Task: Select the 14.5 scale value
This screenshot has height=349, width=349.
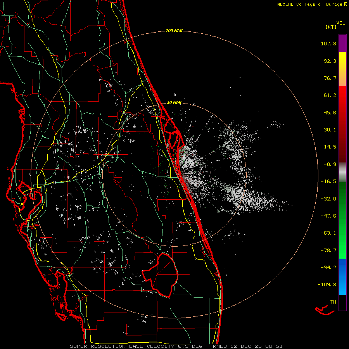Action: pos(330,147)
